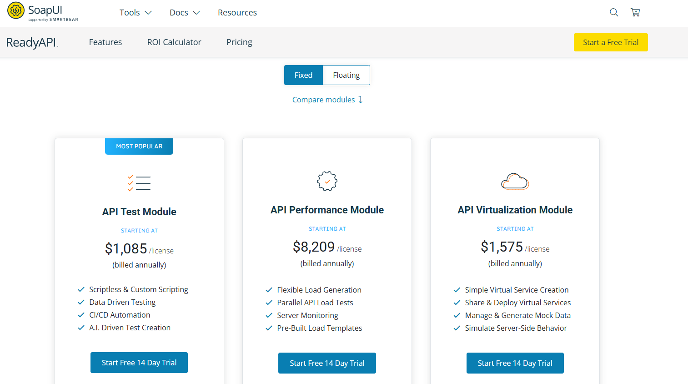
Task: Open the search magnifier icon
Action: point(614,13)
